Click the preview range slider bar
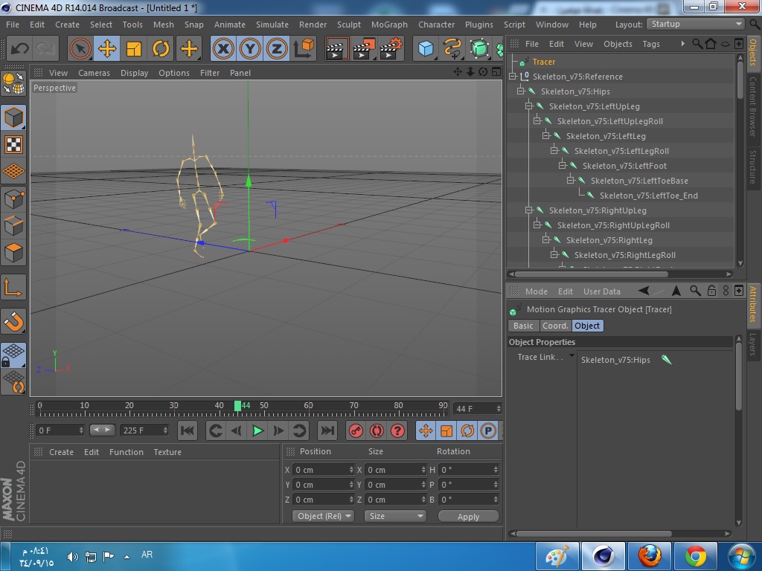 [x=102, y=430]
